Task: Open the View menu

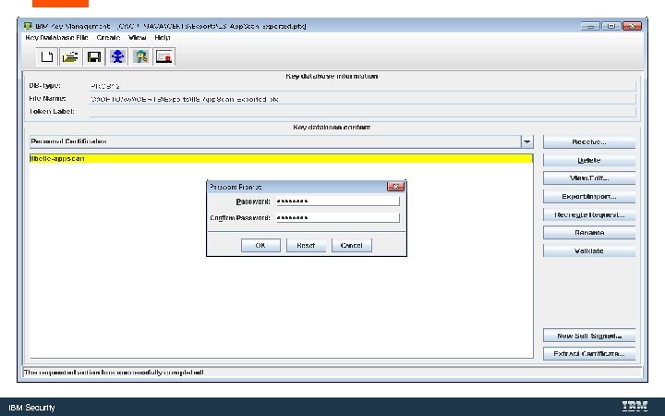Action: click(x=138, y=37)
